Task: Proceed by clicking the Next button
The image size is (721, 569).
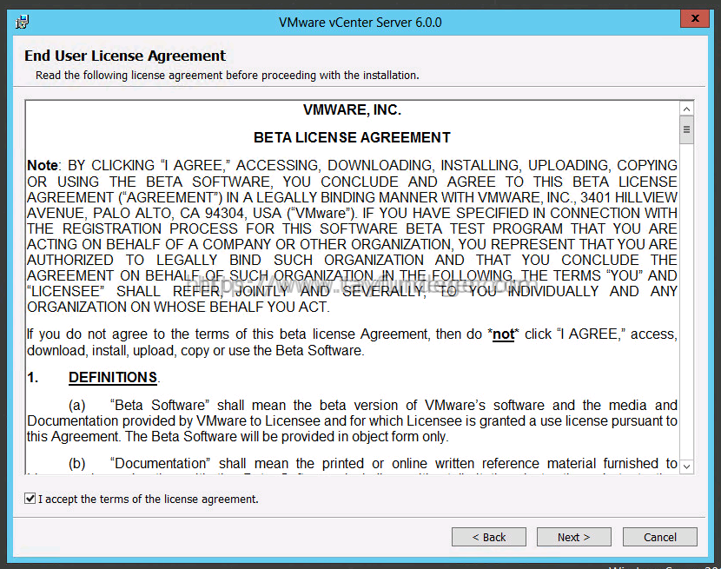Action: click(x=574, y=537)
